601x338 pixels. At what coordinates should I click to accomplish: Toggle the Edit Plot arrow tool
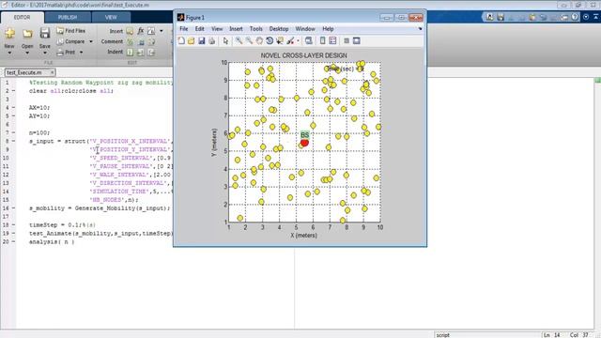225,41
